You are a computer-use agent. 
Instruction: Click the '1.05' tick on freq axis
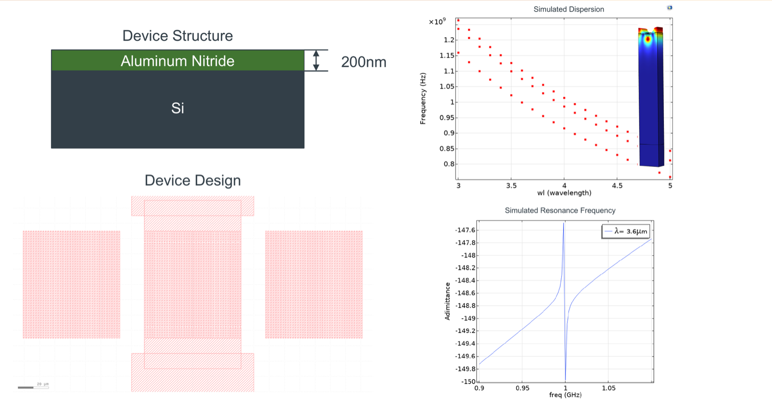pyautogui.click(x=608, y=388)
